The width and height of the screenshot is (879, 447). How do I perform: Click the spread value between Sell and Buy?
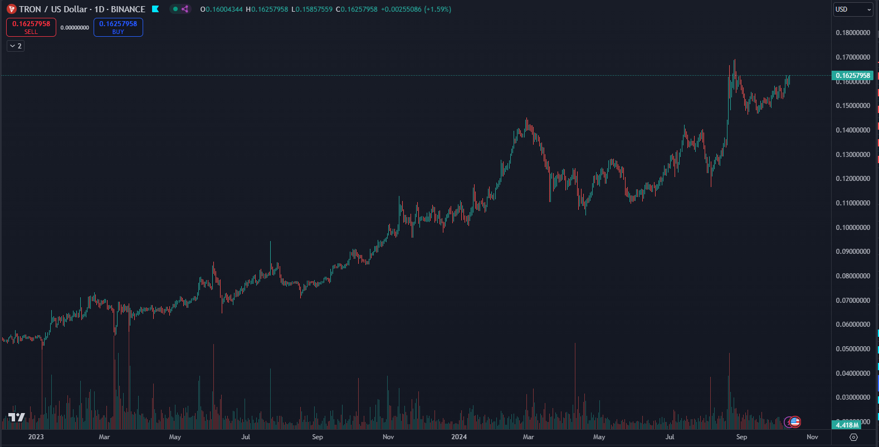click(x=75, y=28)
